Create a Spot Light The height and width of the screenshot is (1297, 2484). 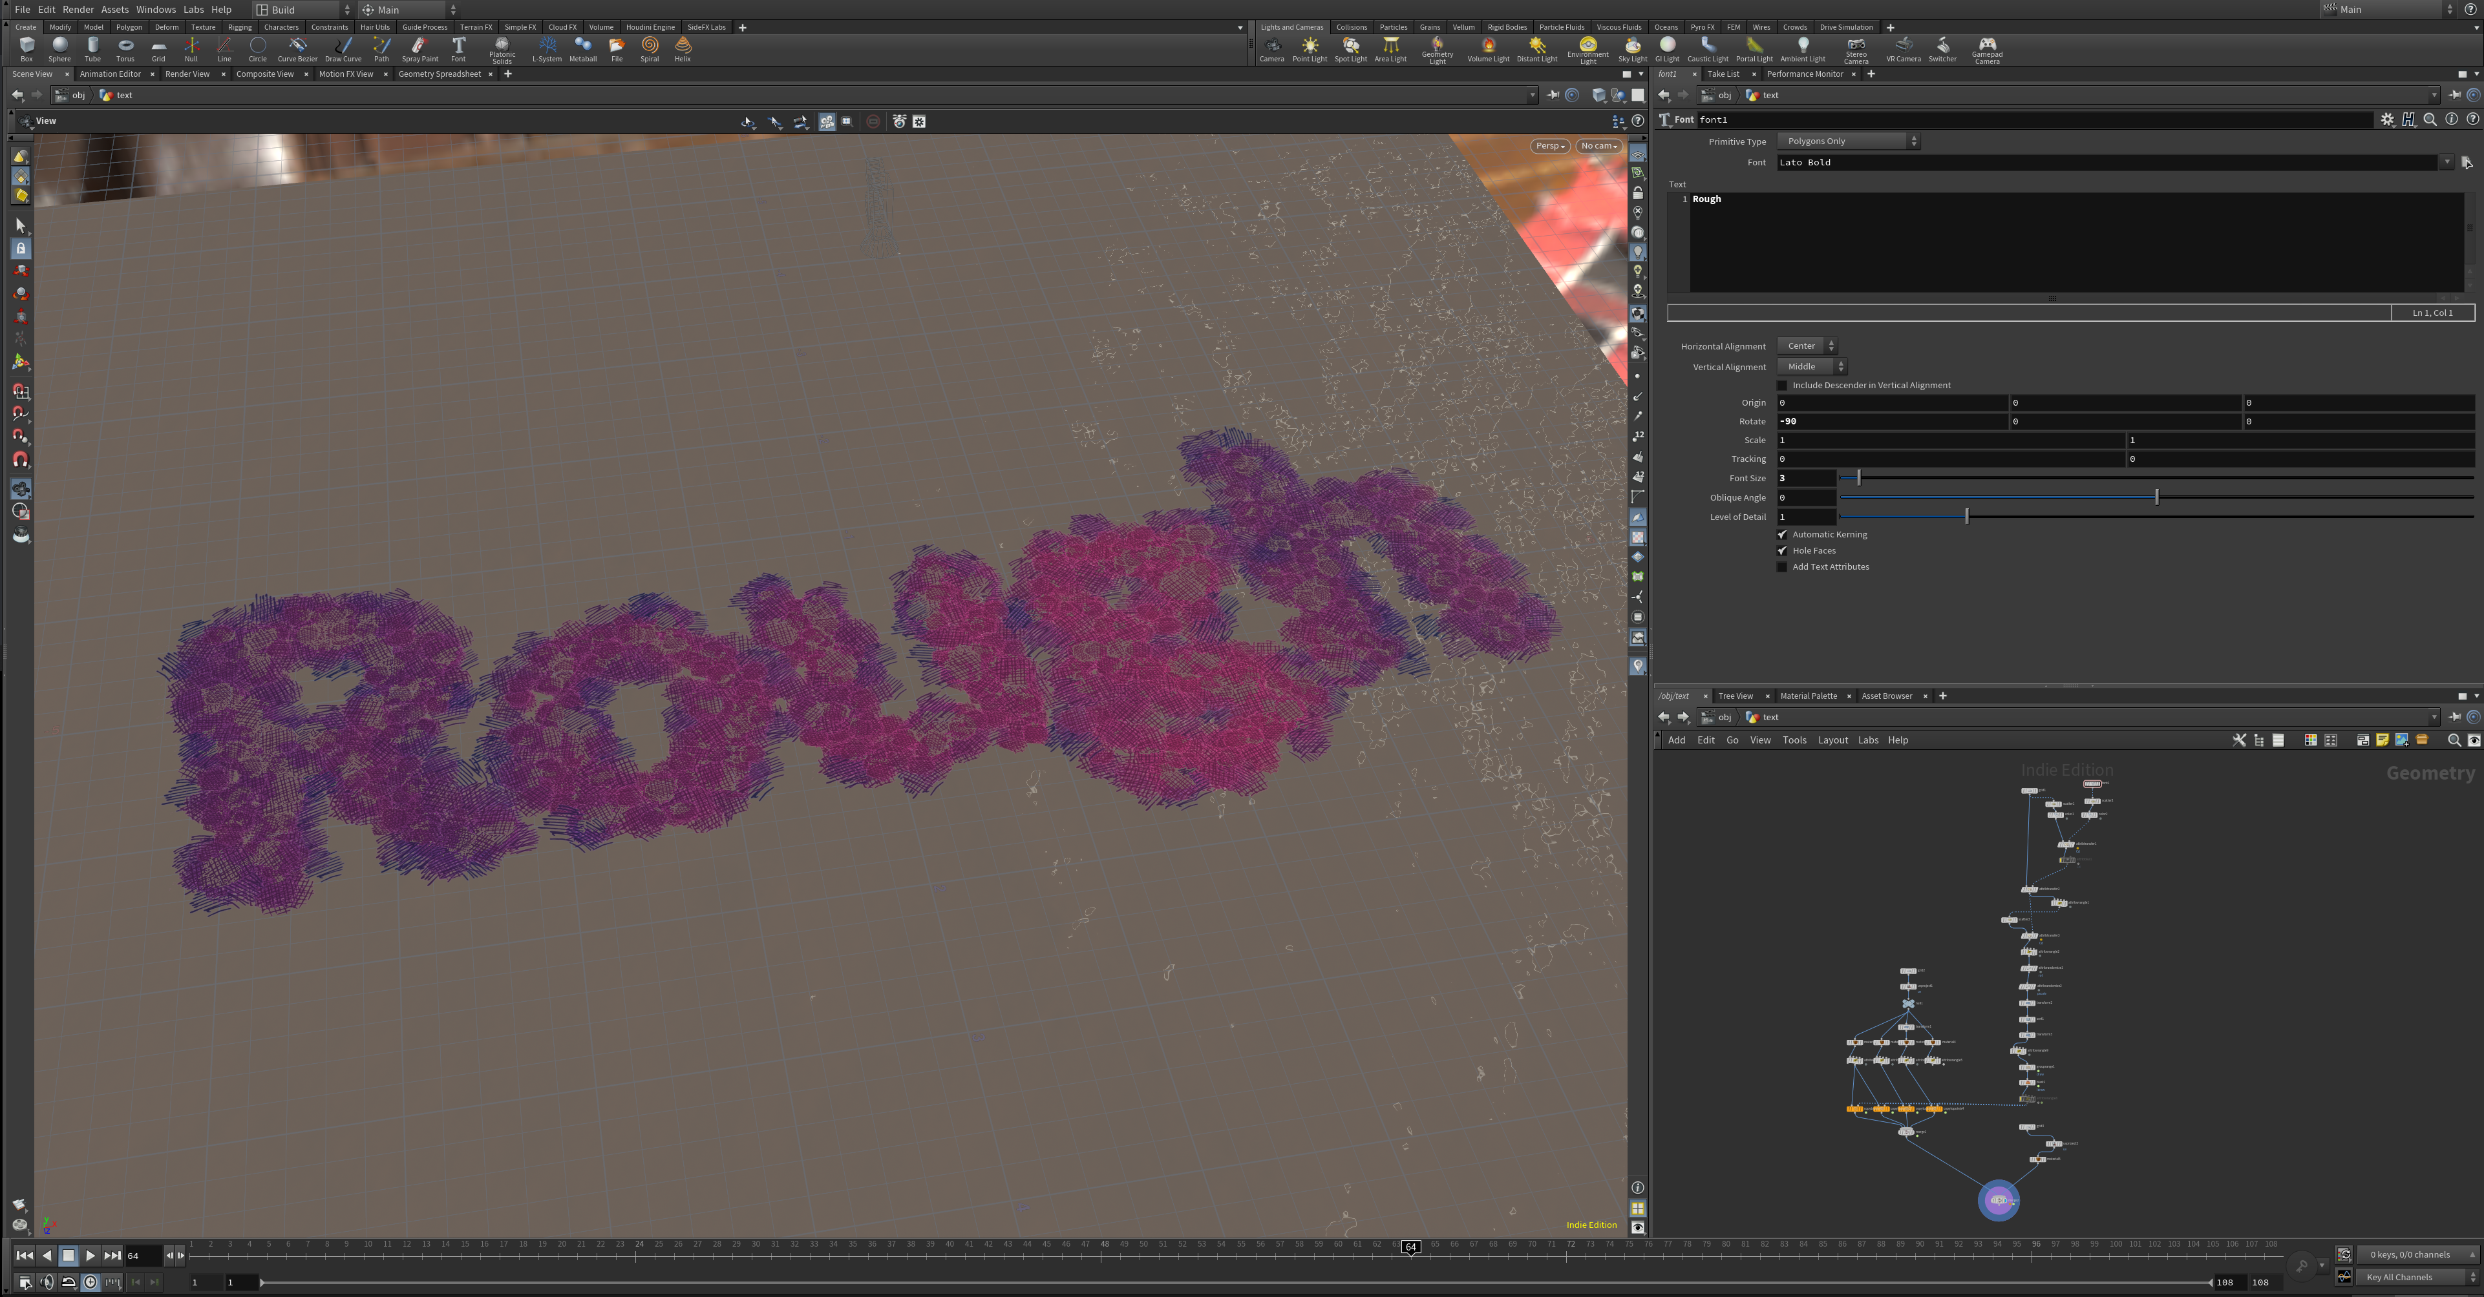click(x=1351, y=49)
